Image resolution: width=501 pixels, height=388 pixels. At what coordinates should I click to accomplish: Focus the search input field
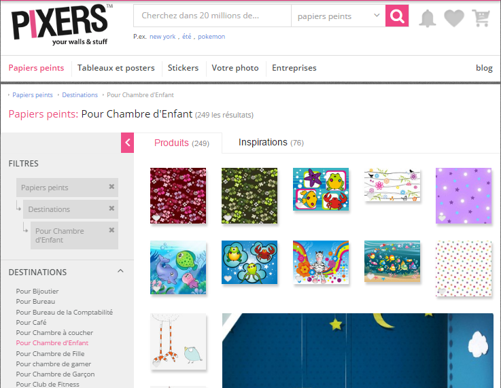tap(213, 16)
